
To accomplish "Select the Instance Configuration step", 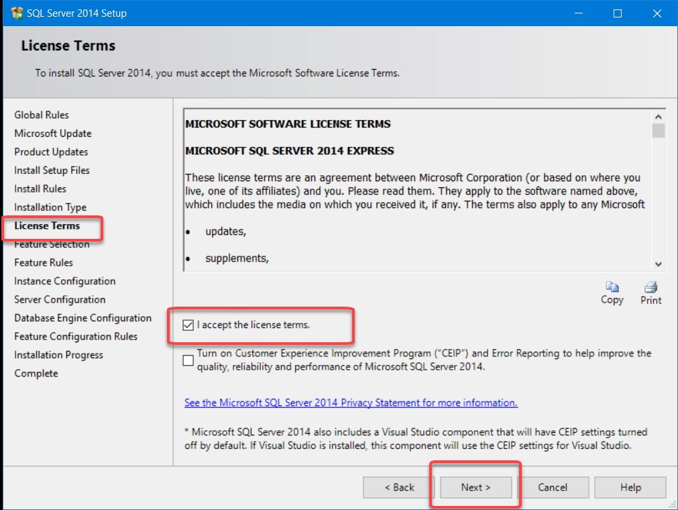I will tap(65, 281).
